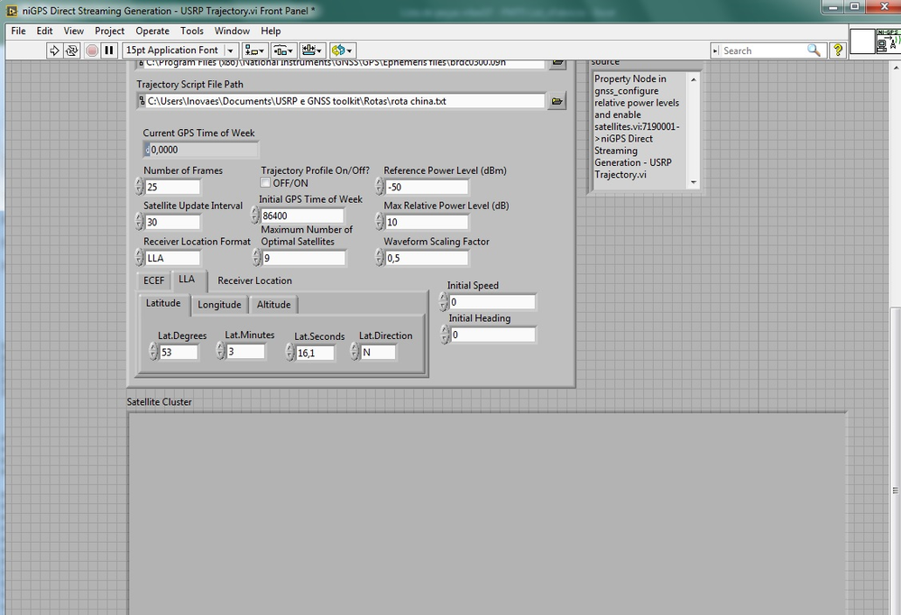Click the magnifier icon in the Search box
This screenshot has height=615, width=901.
tap(814, 50)
